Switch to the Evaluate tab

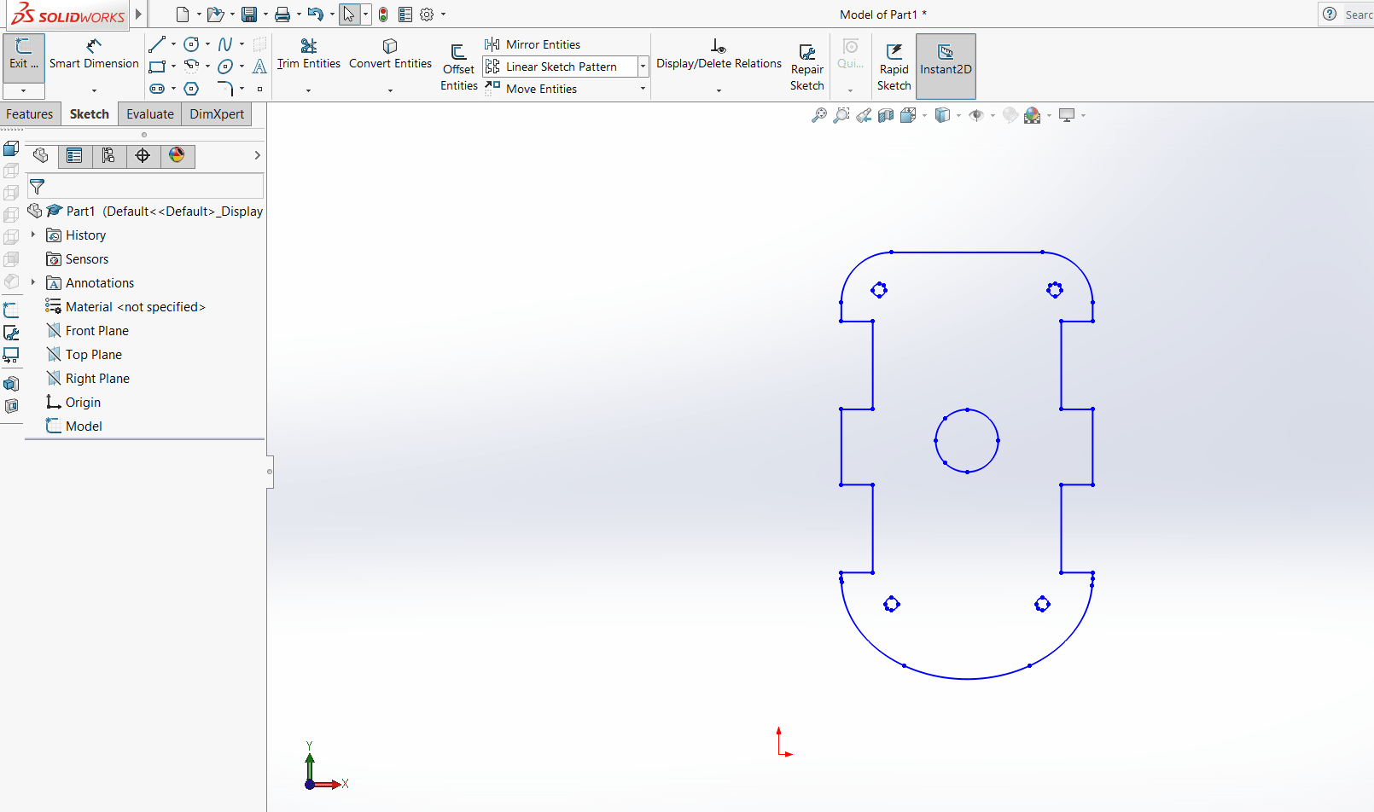150,114
